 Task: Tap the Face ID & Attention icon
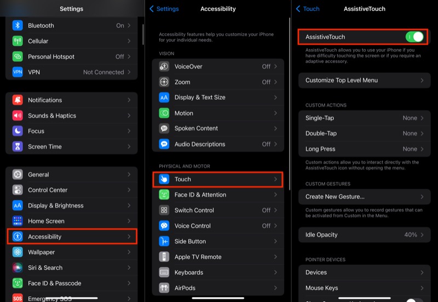(x=164, y=195)
